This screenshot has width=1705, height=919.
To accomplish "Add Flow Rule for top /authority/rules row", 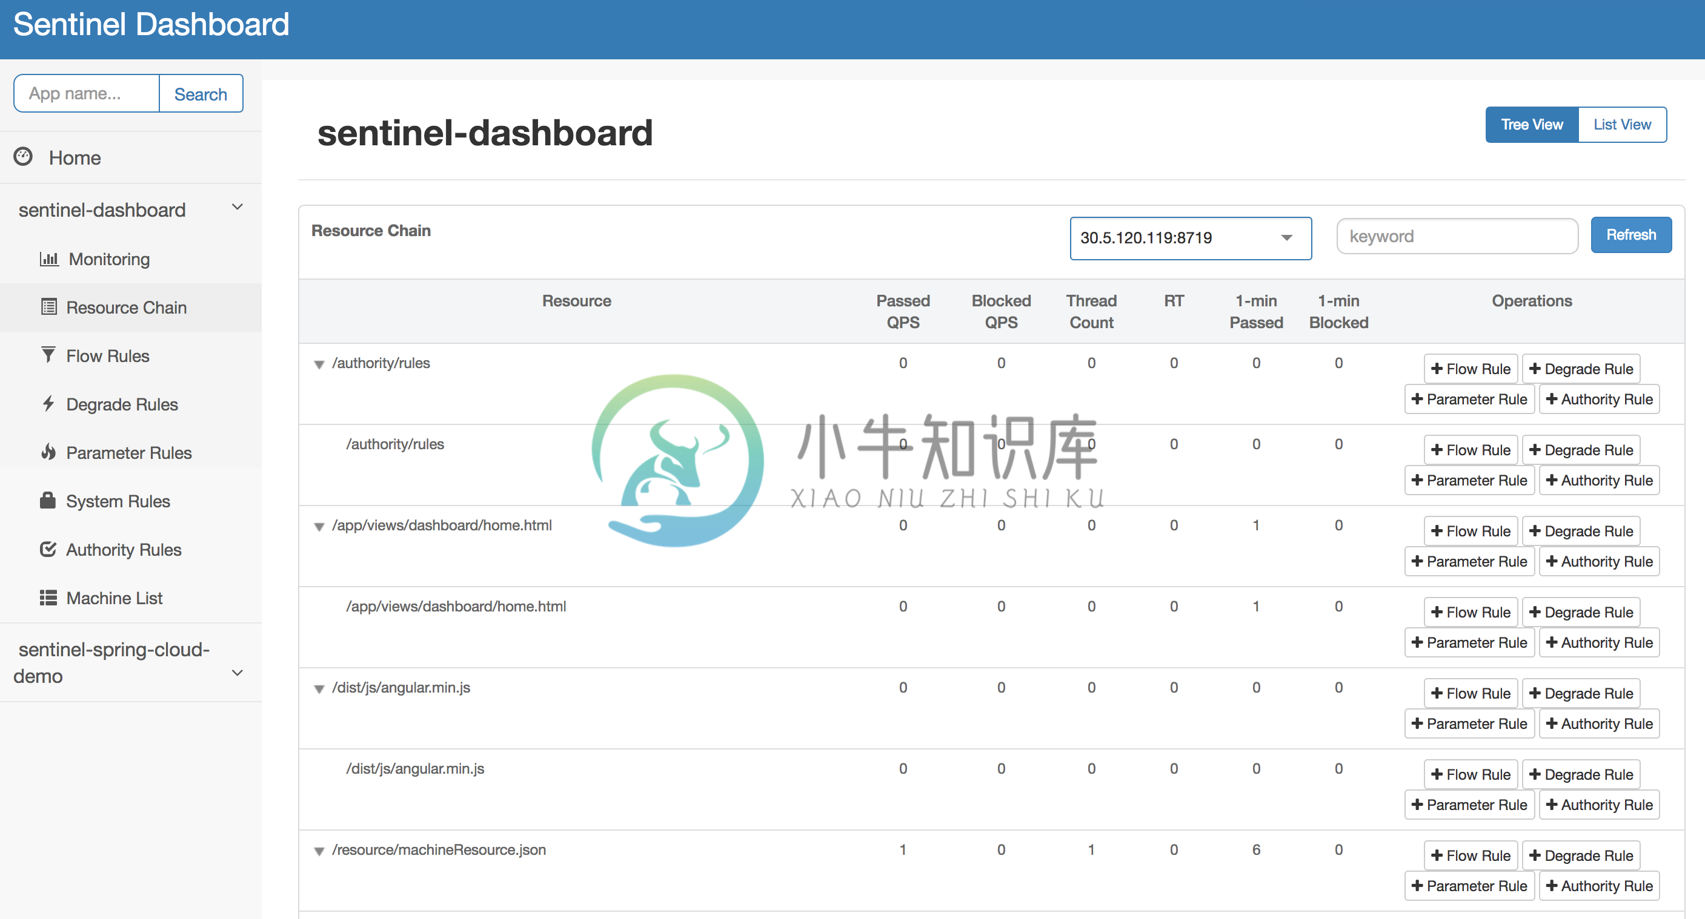I will coord(1471,369).
